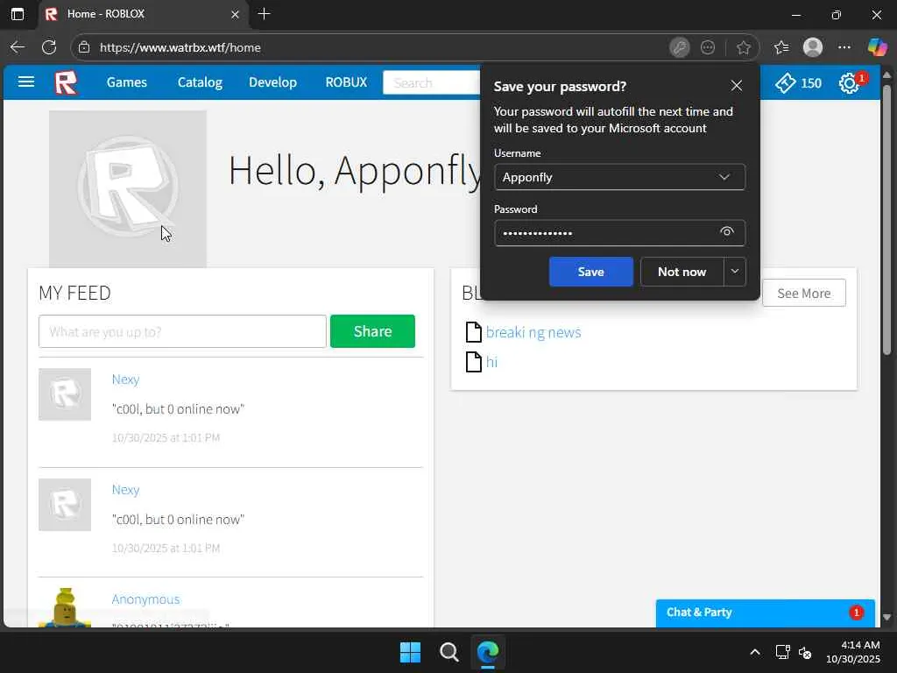Click the network status tray icon

point(782,652)
